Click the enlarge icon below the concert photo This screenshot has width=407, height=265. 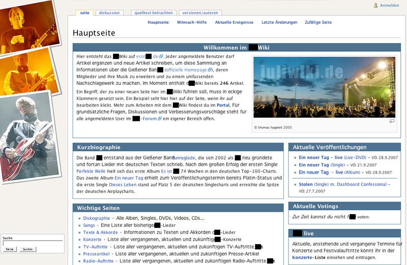392,121
